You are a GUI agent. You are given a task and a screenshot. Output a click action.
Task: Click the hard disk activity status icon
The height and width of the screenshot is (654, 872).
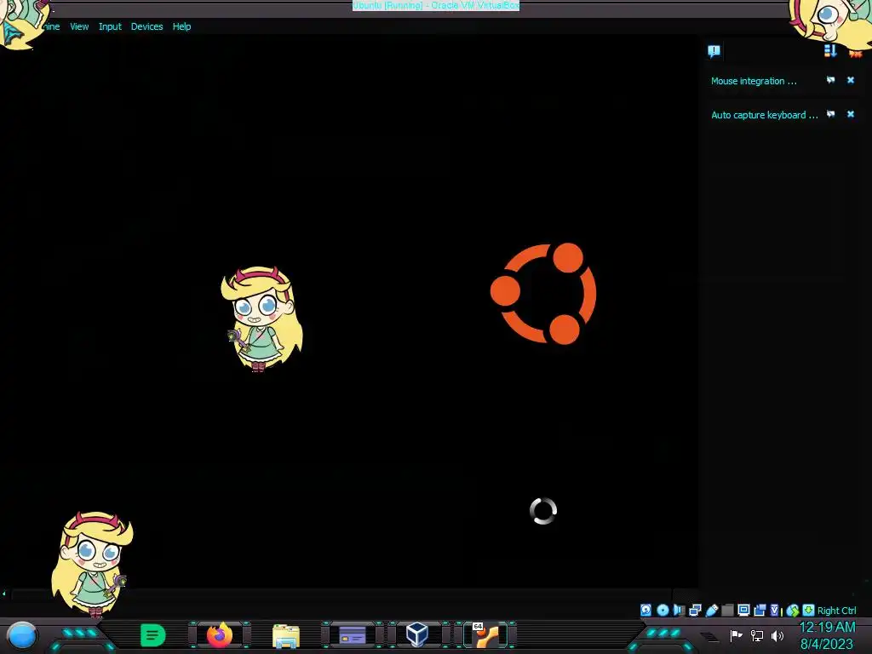(x=645, y=610)
